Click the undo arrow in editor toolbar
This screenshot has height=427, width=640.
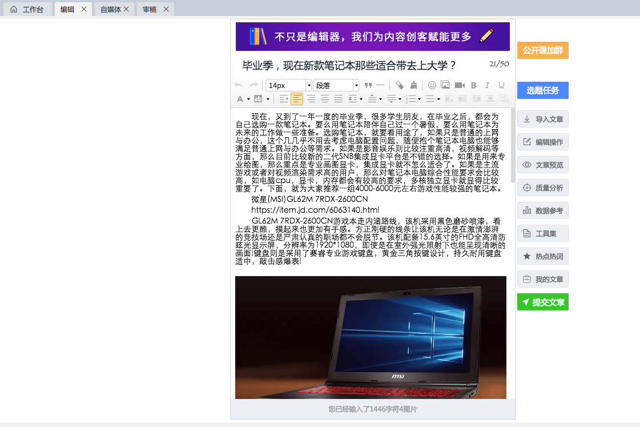(239, 85)
